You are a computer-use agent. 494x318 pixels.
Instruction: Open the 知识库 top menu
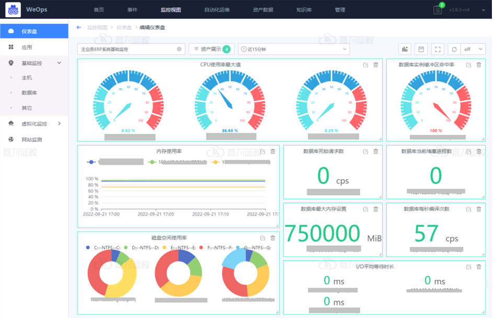click(x=304, y=10)
